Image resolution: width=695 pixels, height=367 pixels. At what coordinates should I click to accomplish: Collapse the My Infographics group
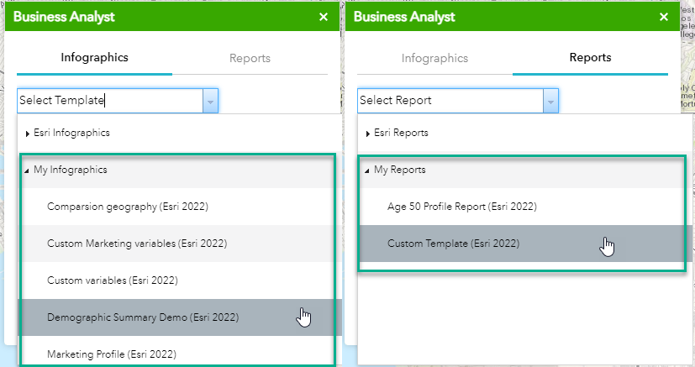(27, 170)
